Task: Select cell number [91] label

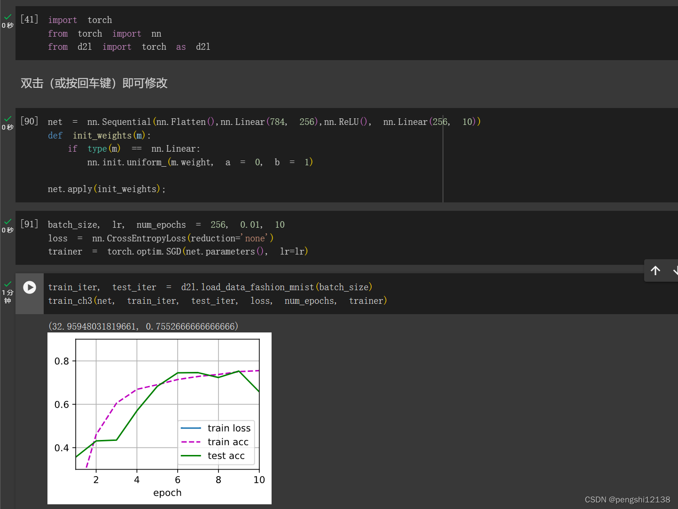Action: click(x=29, y=224)
